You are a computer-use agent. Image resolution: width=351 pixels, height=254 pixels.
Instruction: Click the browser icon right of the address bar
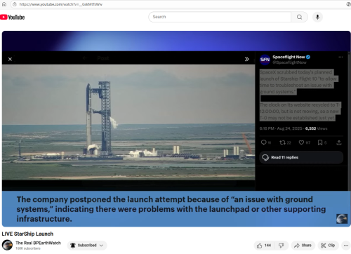[x=348, y=4]
